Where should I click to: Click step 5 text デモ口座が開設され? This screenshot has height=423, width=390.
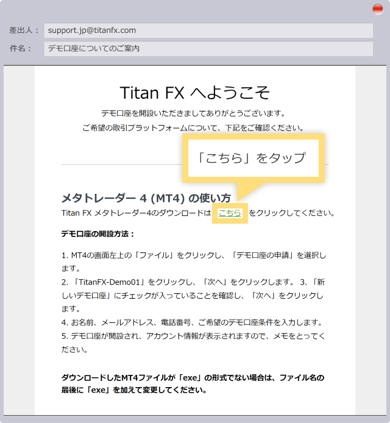click(193, 343)
